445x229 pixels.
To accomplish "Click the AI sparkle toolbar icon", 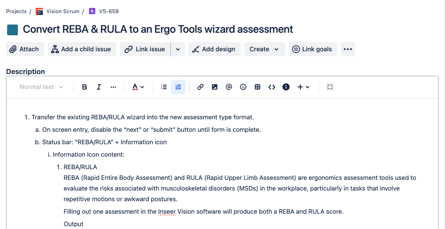I will coord(330,87).
